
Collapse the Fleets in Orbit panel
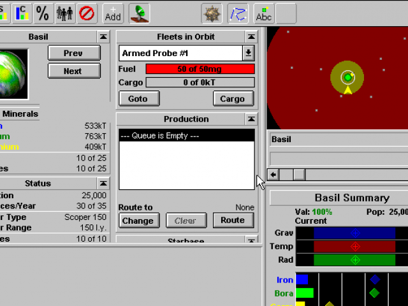pyautogui.click(x=251, y=37)
